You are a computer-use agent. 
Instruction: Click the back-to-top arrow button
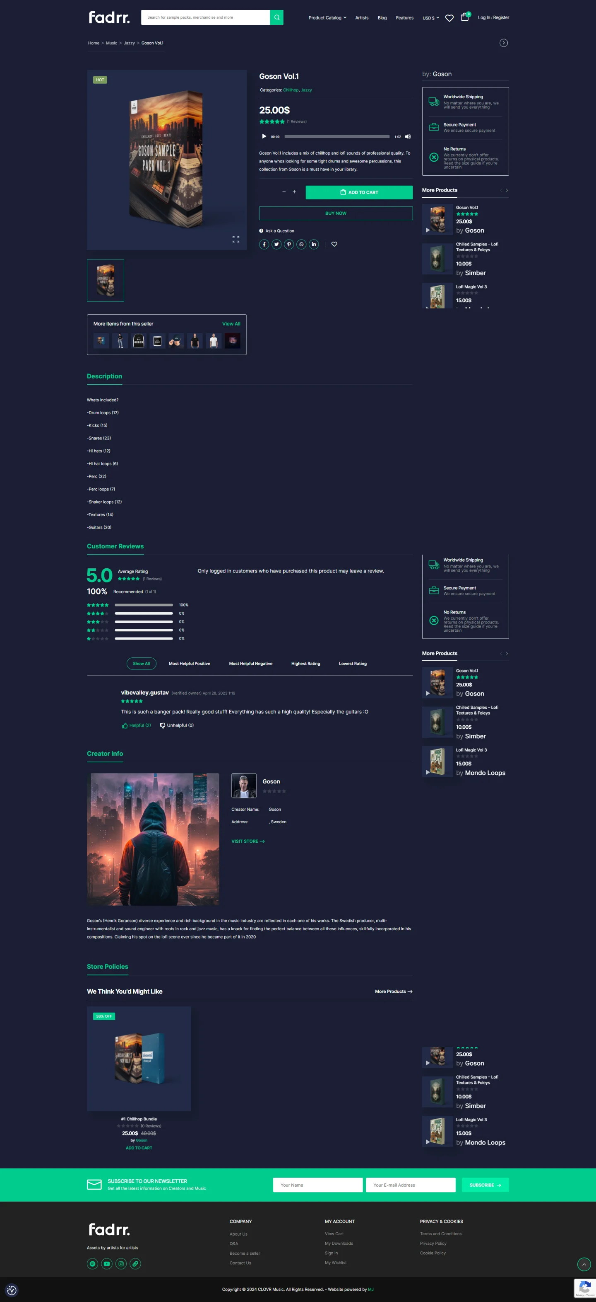point(584,1264)
